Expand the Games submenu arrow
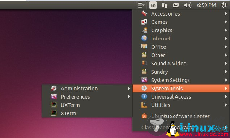The height and width of the screenshot is (138, 230). click(226, 22)
